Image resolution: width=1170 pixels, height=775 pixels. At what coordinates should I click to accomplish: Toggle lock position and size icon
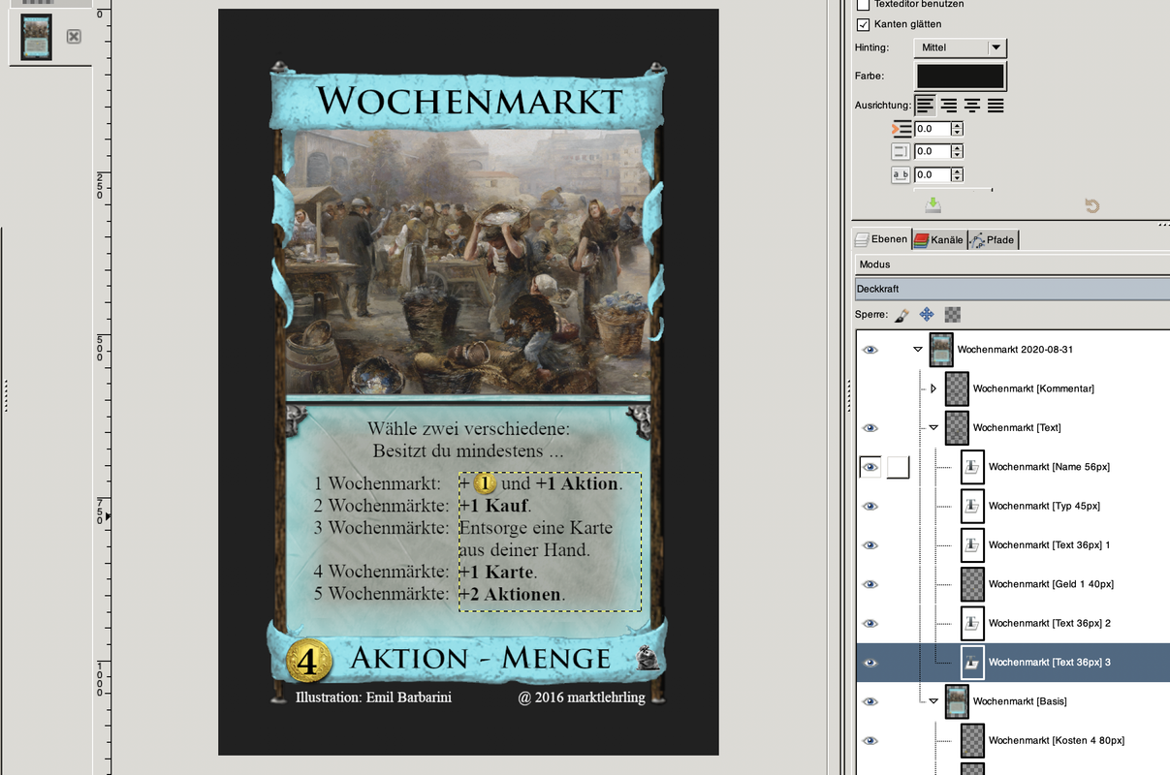coord(927,314)
